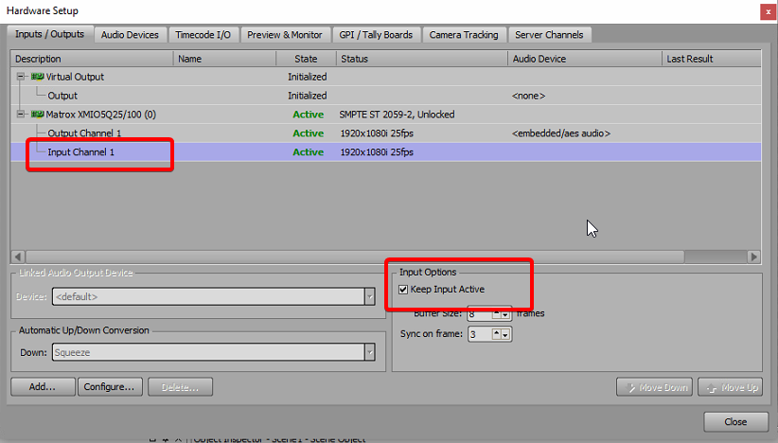Screen dimensions: 778x443
Task: Switch to the Audio Devices tab
Action: pos(130,35)
